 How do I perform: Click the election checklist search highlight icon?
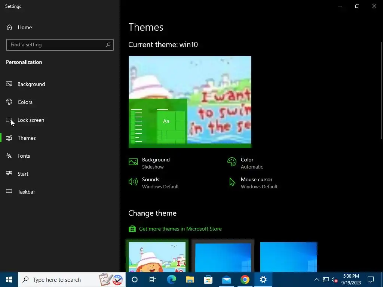click(x=111, y=280)
